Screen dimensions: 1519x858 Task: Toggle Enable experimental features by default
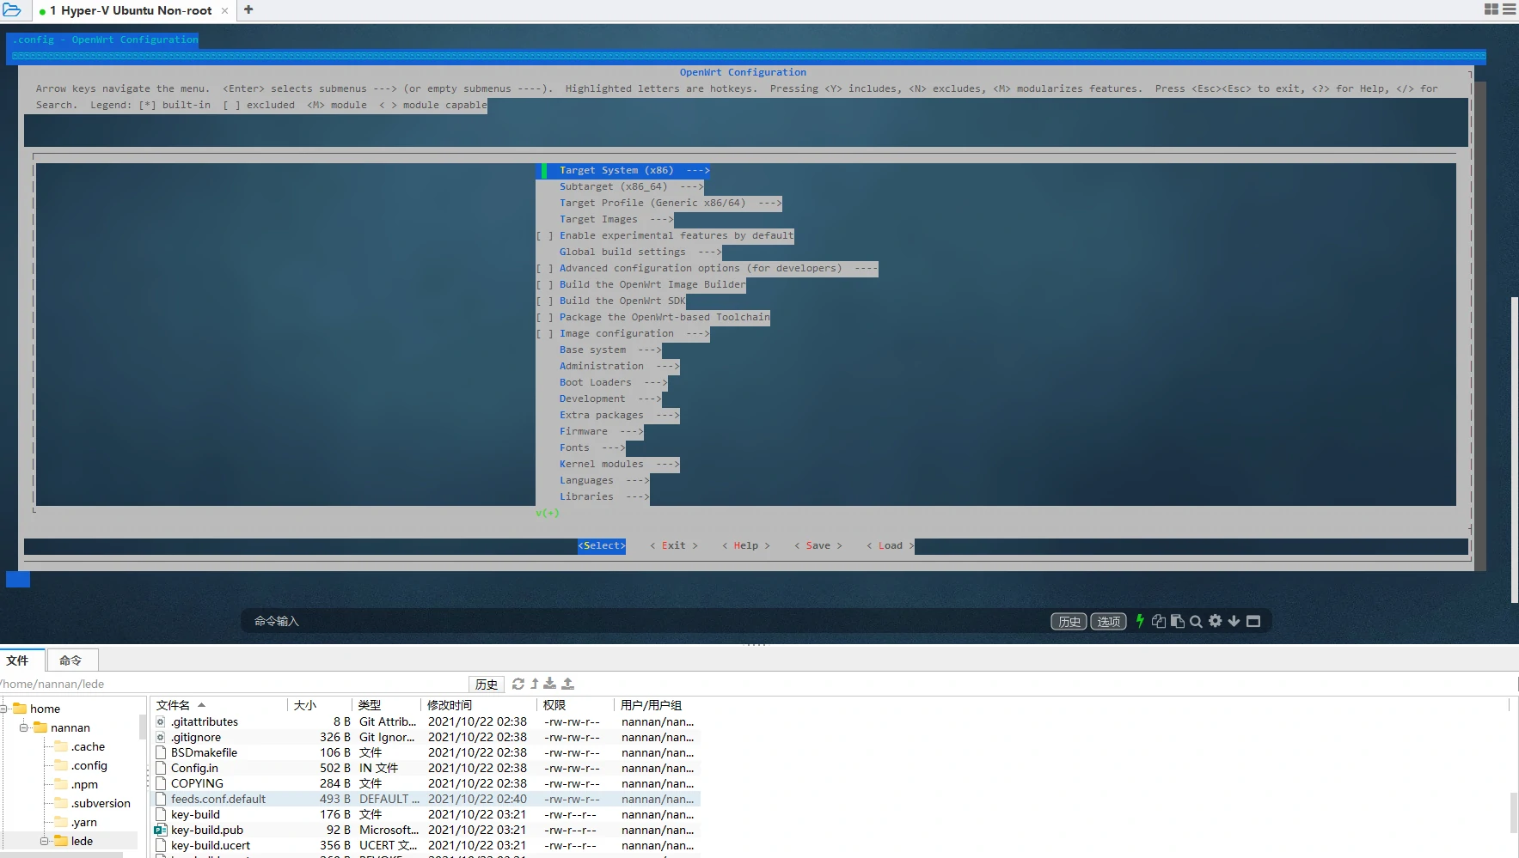tap(544, 235)
